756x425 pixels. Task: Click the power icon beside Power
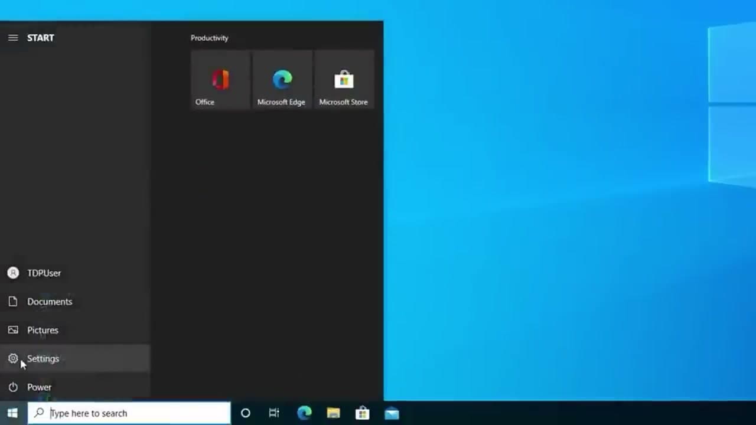[13, 387]
